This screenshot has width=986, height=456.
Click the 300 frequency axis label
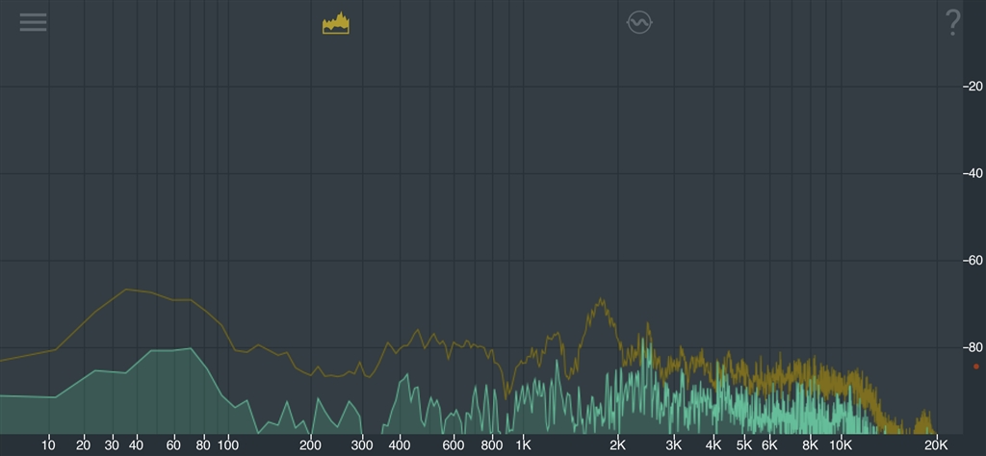click(x=362, y=445)
